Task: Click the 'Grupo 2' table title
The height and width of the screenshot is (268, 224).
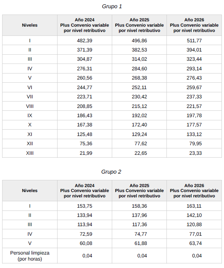Action: point(111,172)
